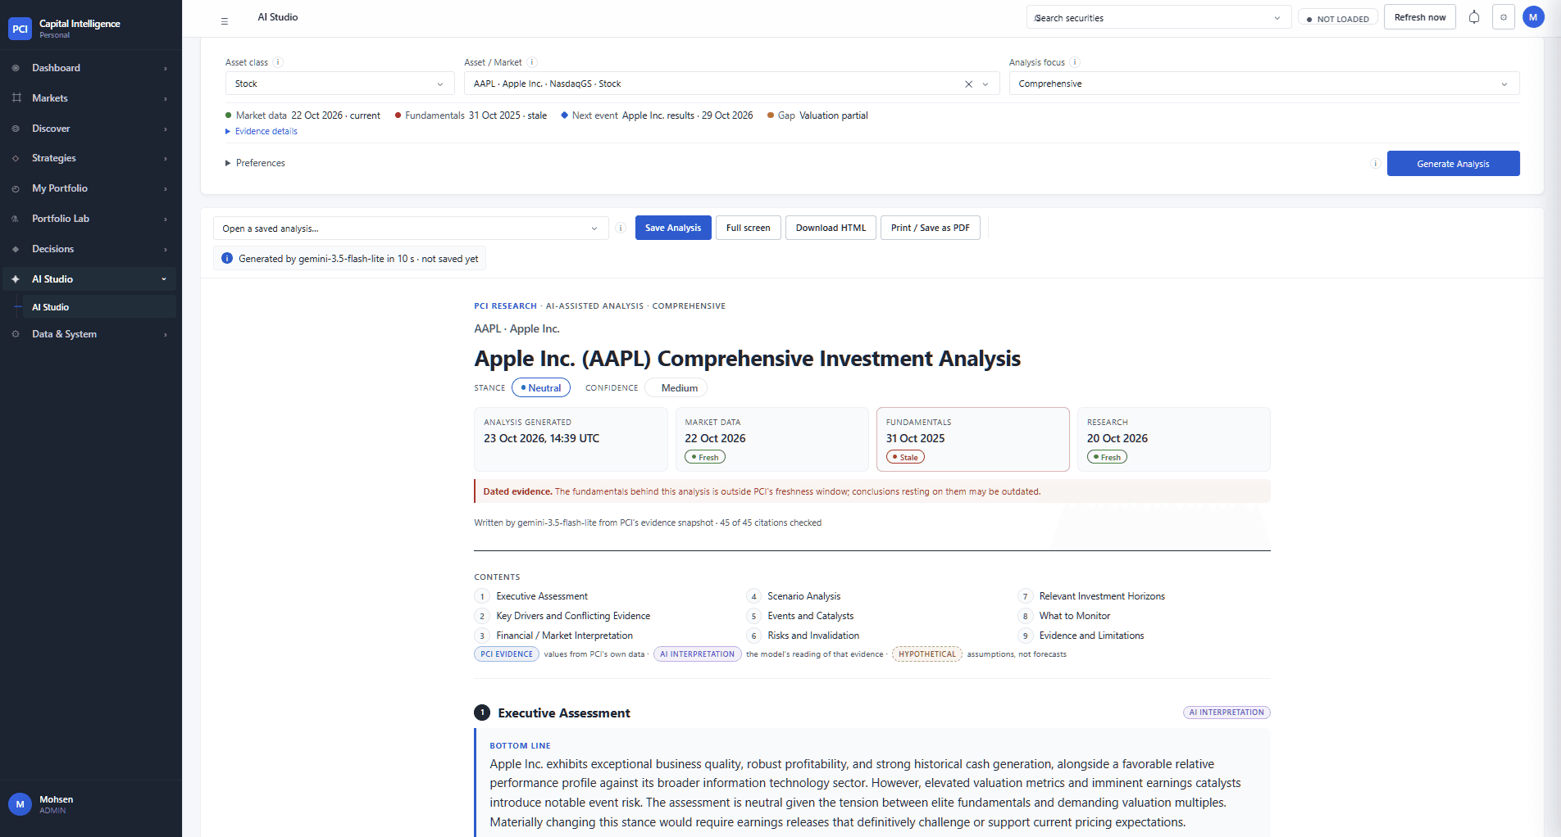Click the PCI logo icon
The image size is (1561, 837).
click(x=20, y=29)
